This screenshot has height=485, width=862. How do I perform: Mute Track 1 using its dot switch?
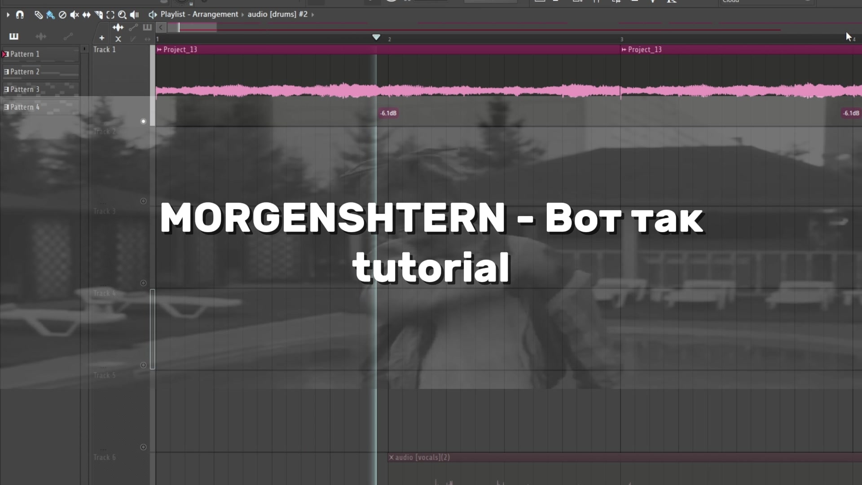143,121
